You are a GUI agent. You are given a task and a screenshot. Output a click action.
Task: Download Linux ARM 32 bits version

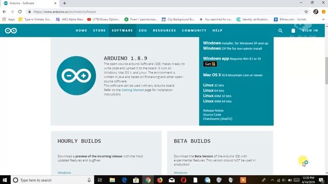(217, 96)
